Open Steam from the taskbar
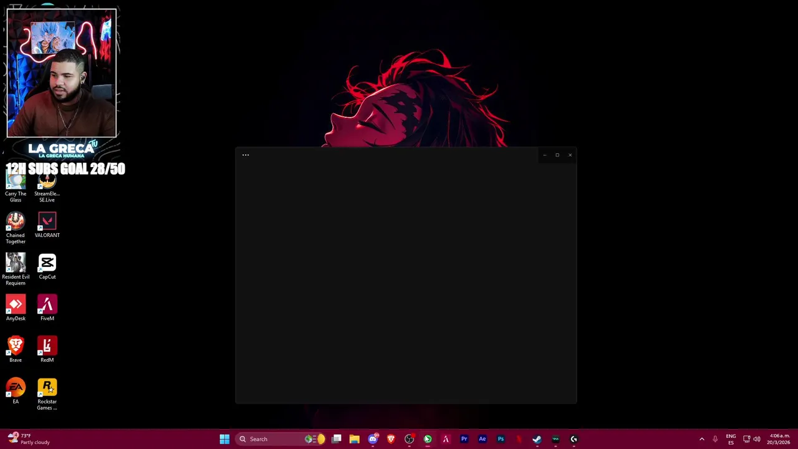The width and height of the screenshot is (798, 449). [x=537, y=439]
